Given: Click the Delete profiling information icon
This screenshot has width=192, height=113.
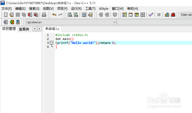Looking at the screenshot, I should [173, 15].
